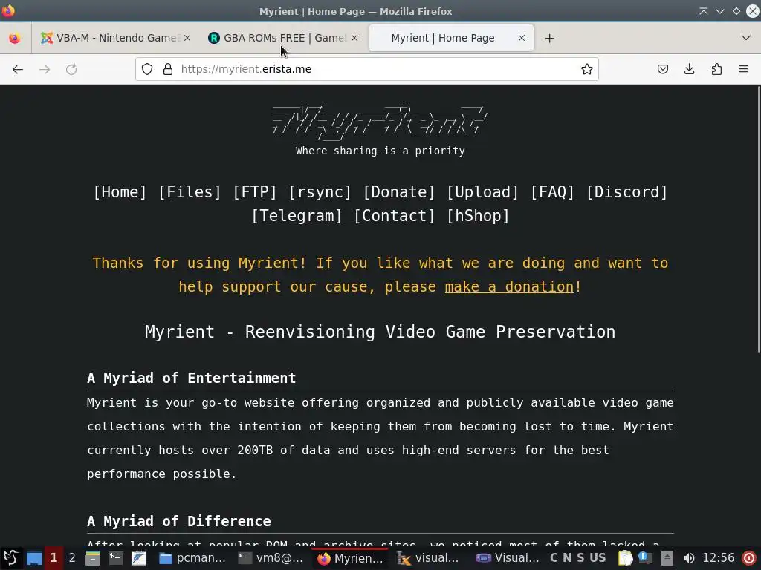Open the [rsync] navigation link

(x=320, y=192)
